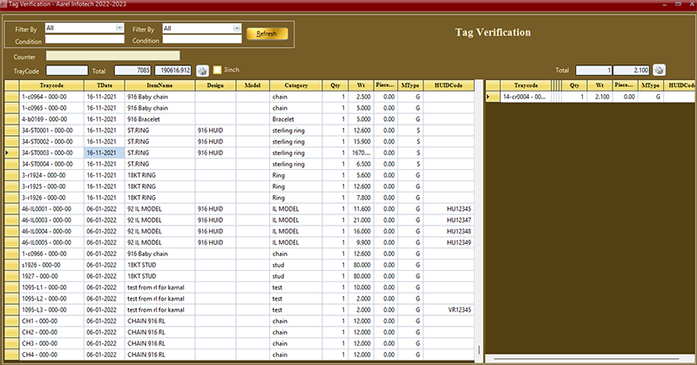
Task: Click the HUIDCode column header in left grid
Action: point(449,85)
